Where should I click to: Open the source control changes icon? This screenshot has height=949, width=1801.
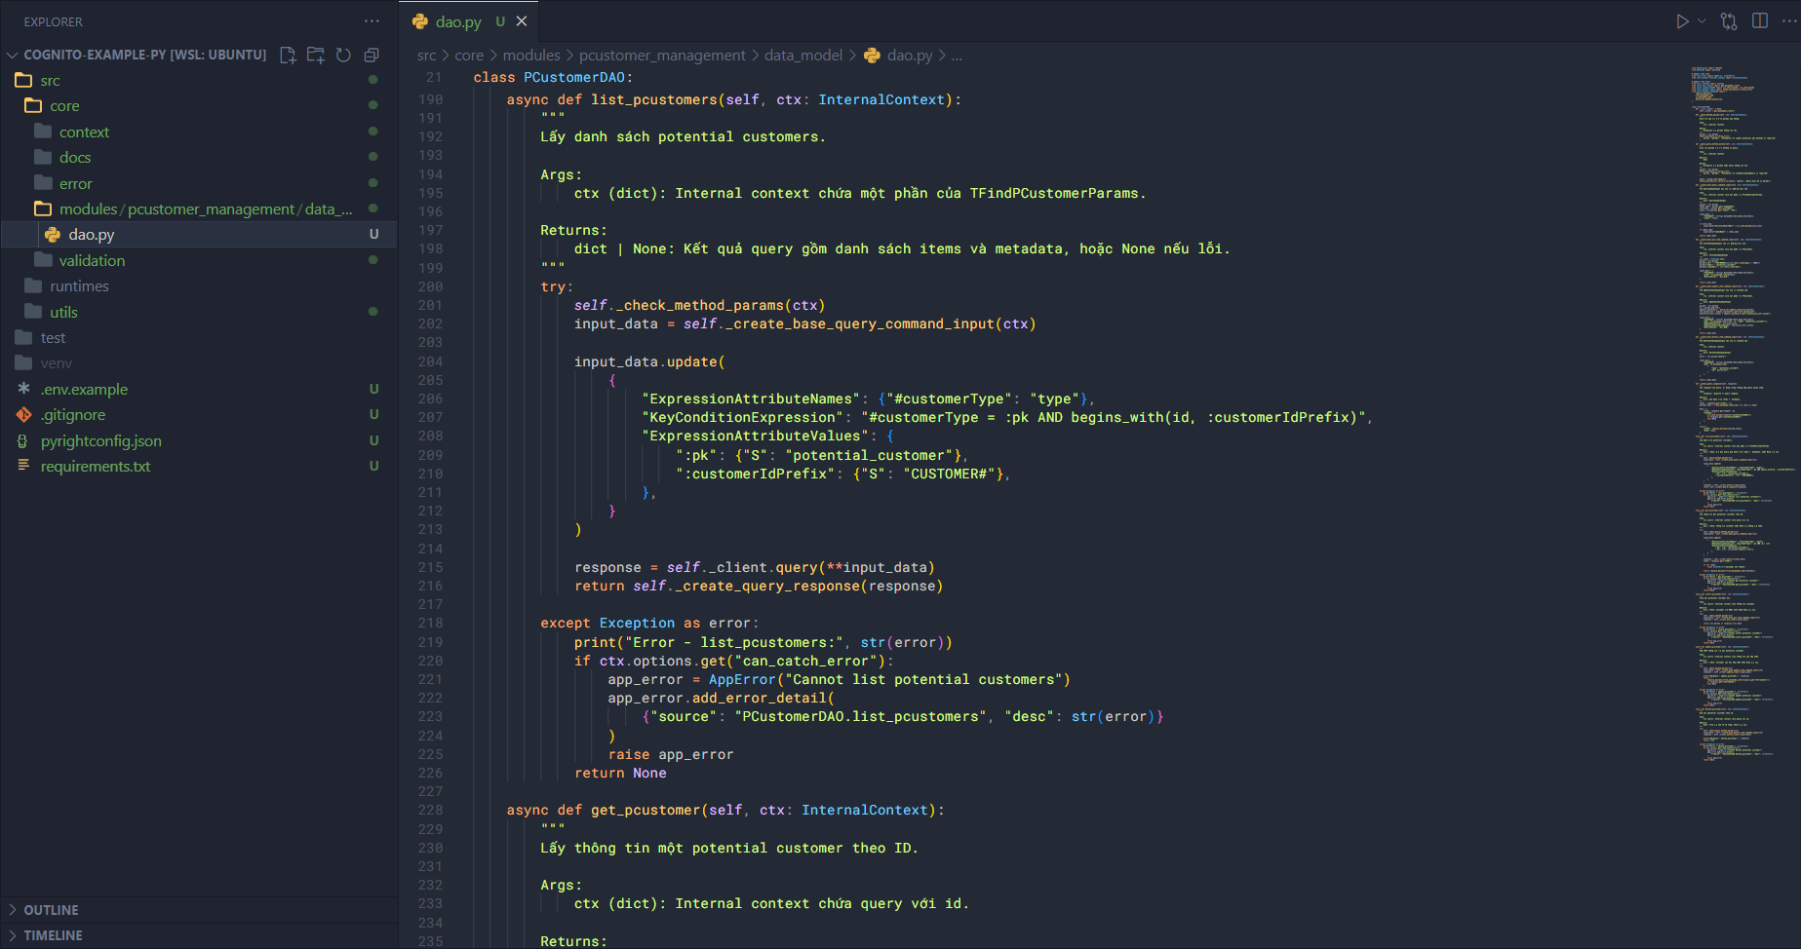(x=1729, y=21)
